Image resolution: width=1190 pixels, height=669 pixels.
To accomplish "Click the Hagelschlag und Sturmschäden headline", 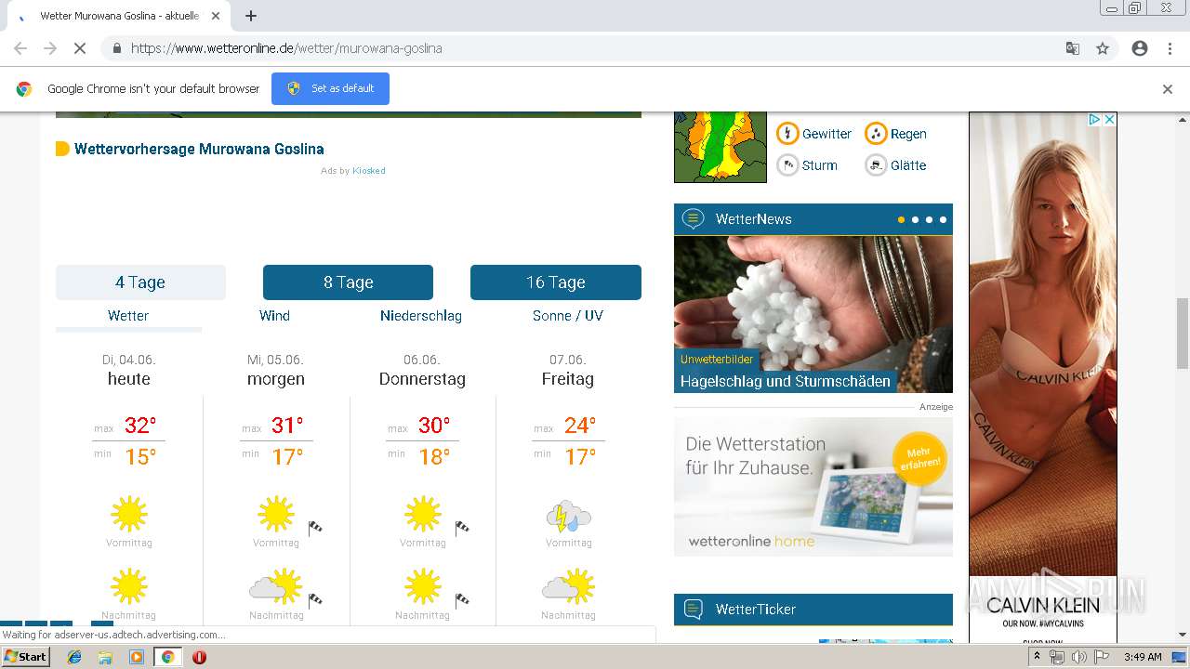I will click(x=786, y=381).
